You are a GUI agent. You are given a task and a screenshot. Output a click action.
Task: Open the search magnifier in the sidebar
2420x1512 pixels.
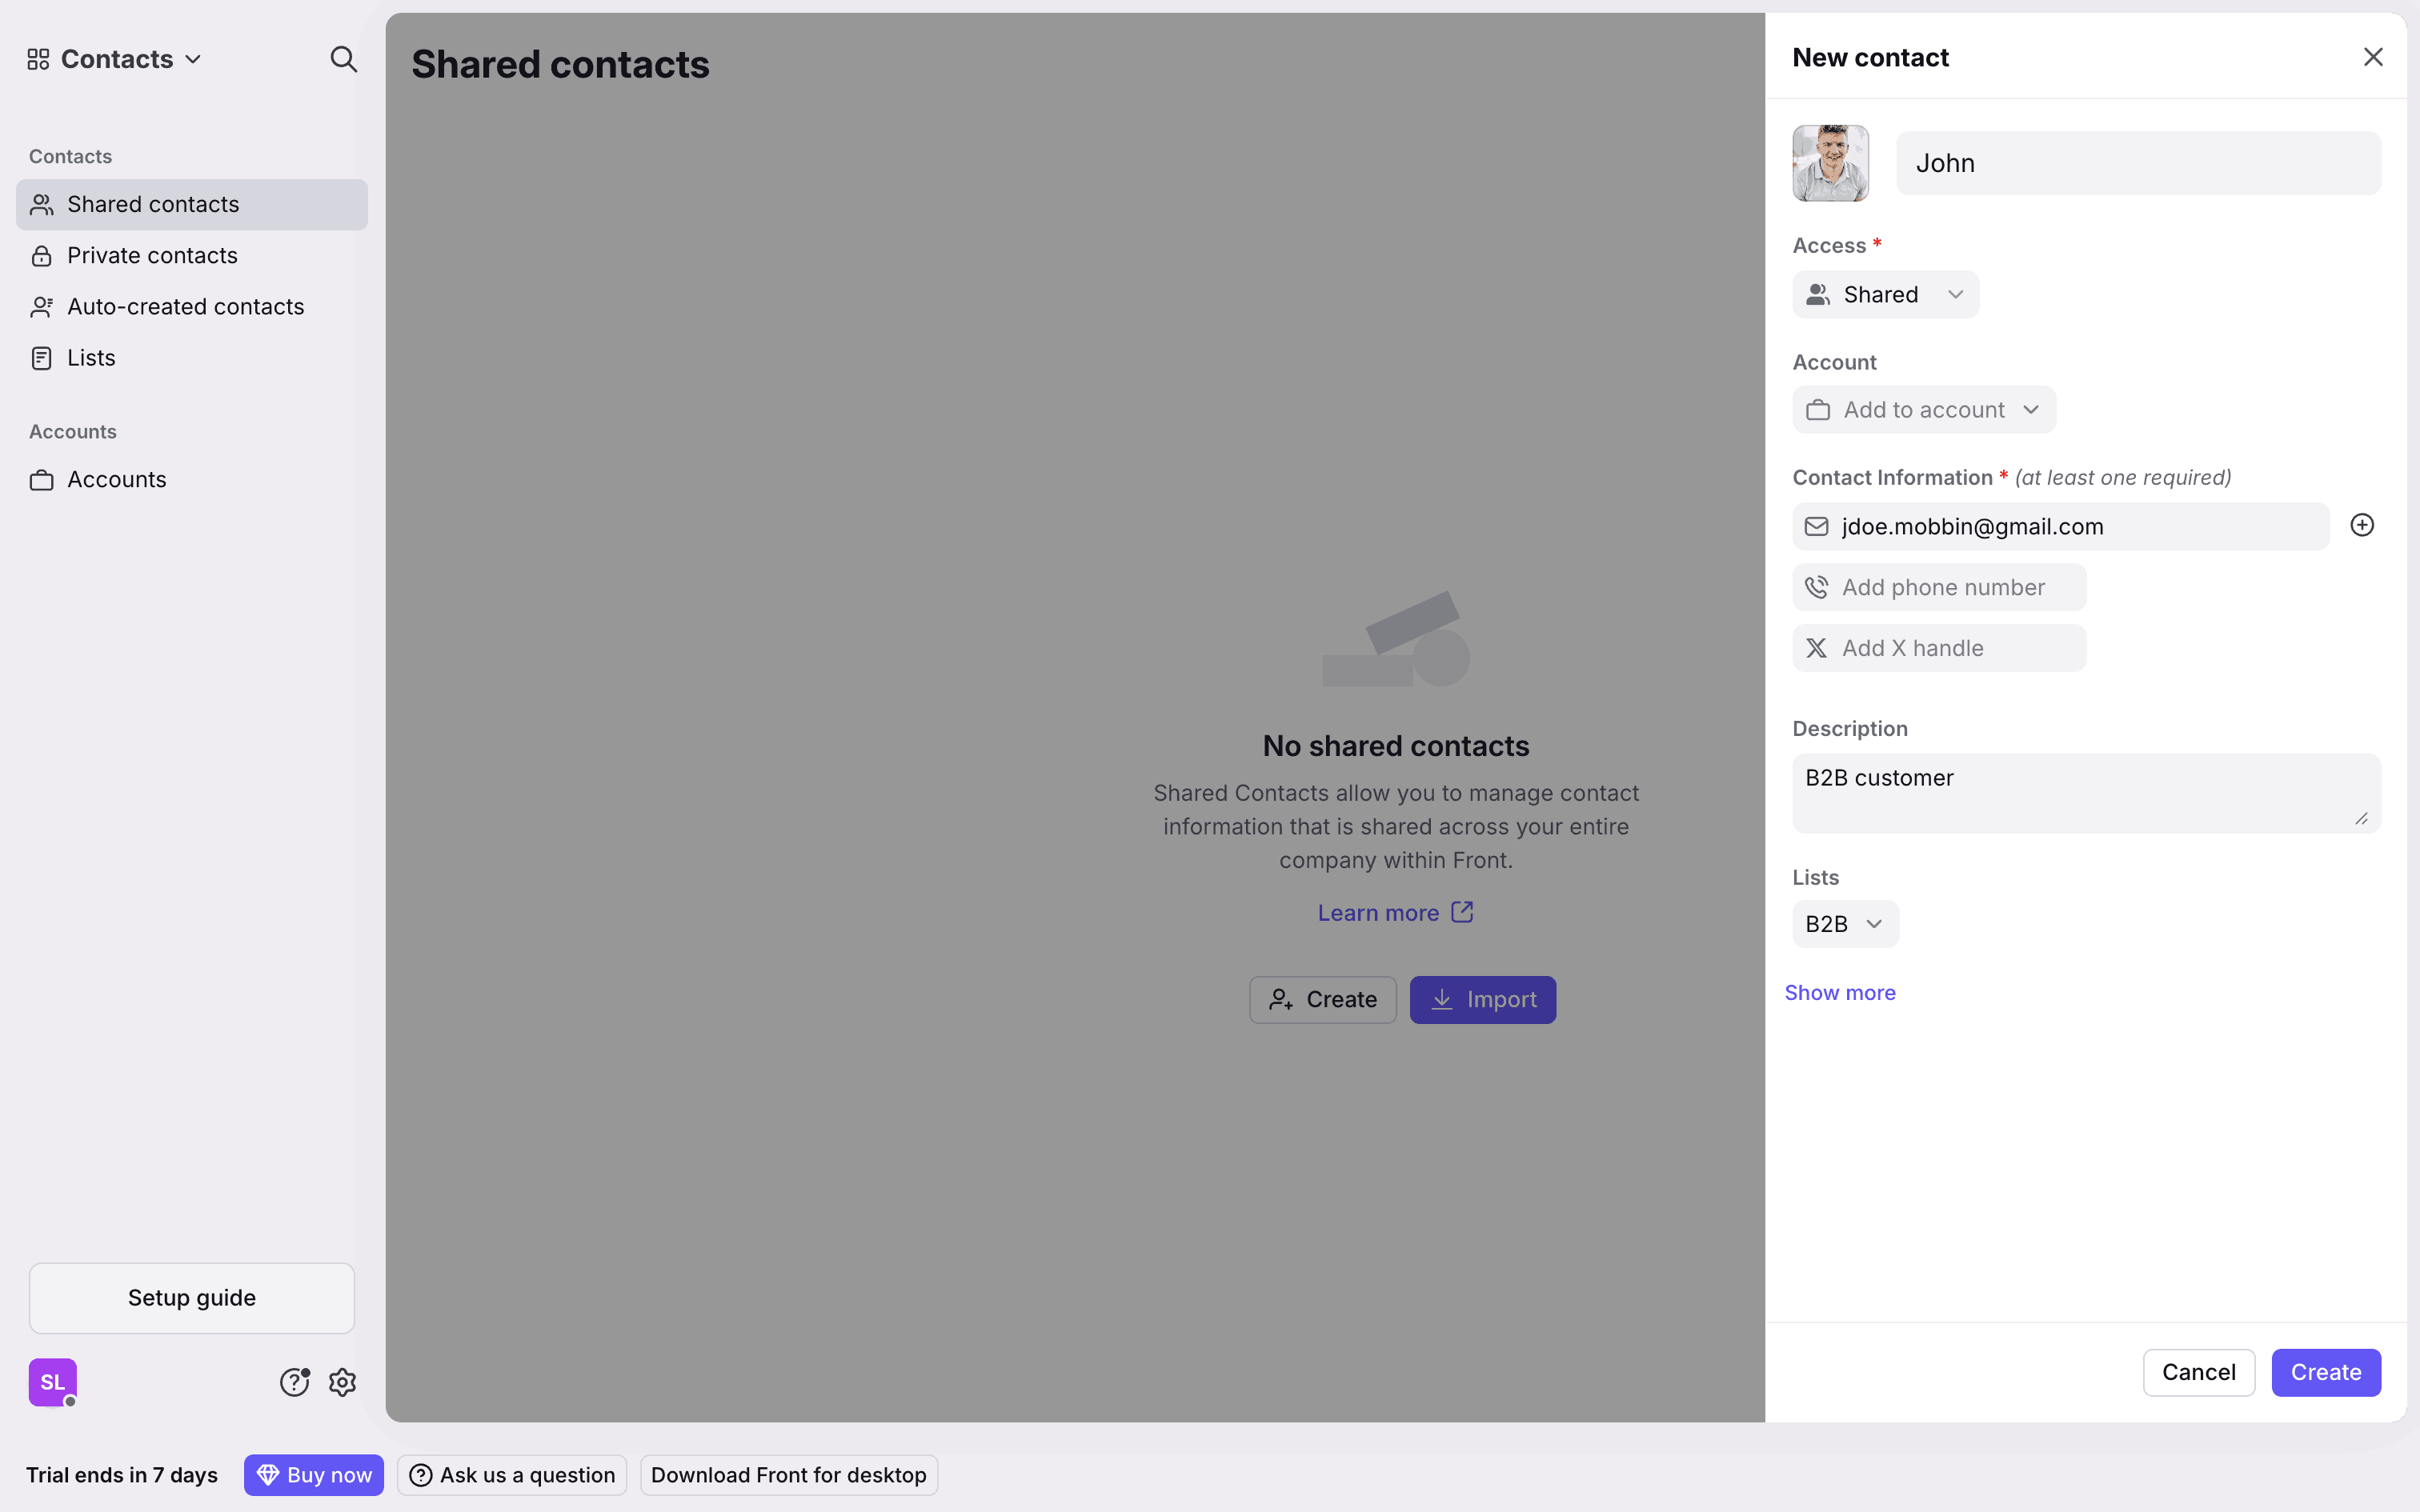tap(343, 59)
